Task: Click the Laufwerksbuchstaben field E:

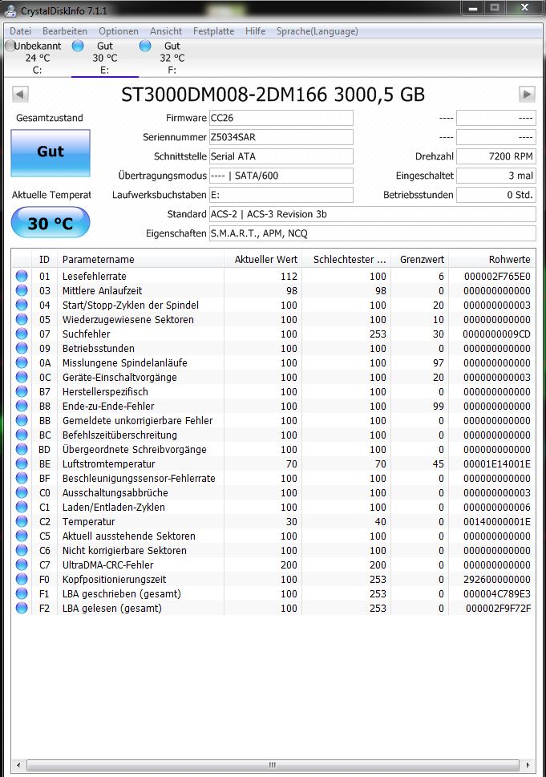Action: click(x=281, y=195)
